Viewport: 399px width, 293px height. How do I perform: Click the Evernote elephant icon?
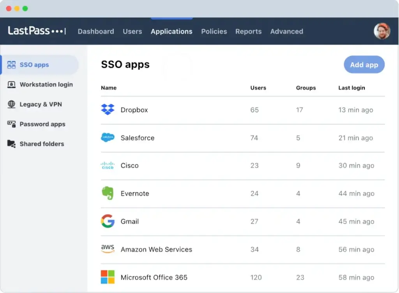pyautogui.click(x=108, y=193)
